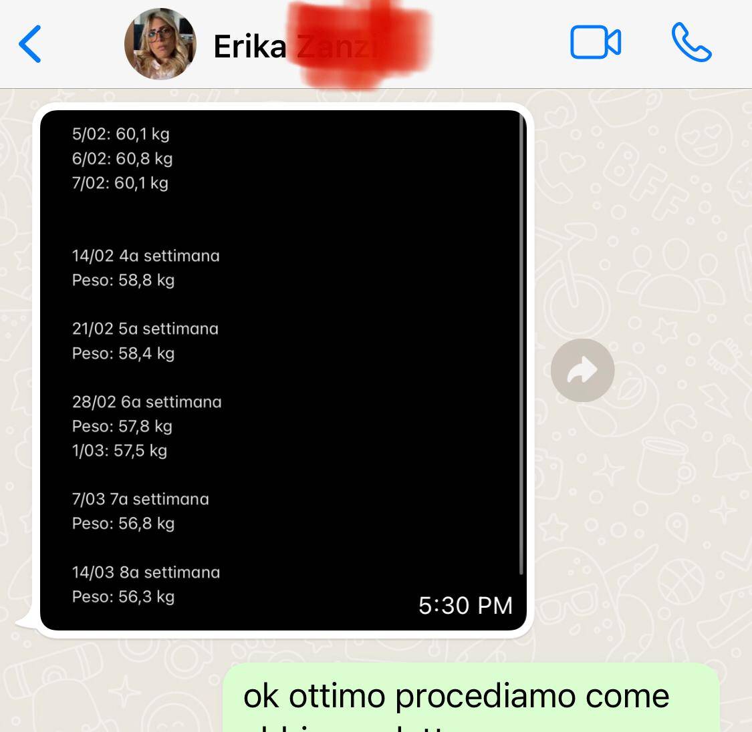Start a voice call with Erika
752x732 pixels.
tap(691, 42)
